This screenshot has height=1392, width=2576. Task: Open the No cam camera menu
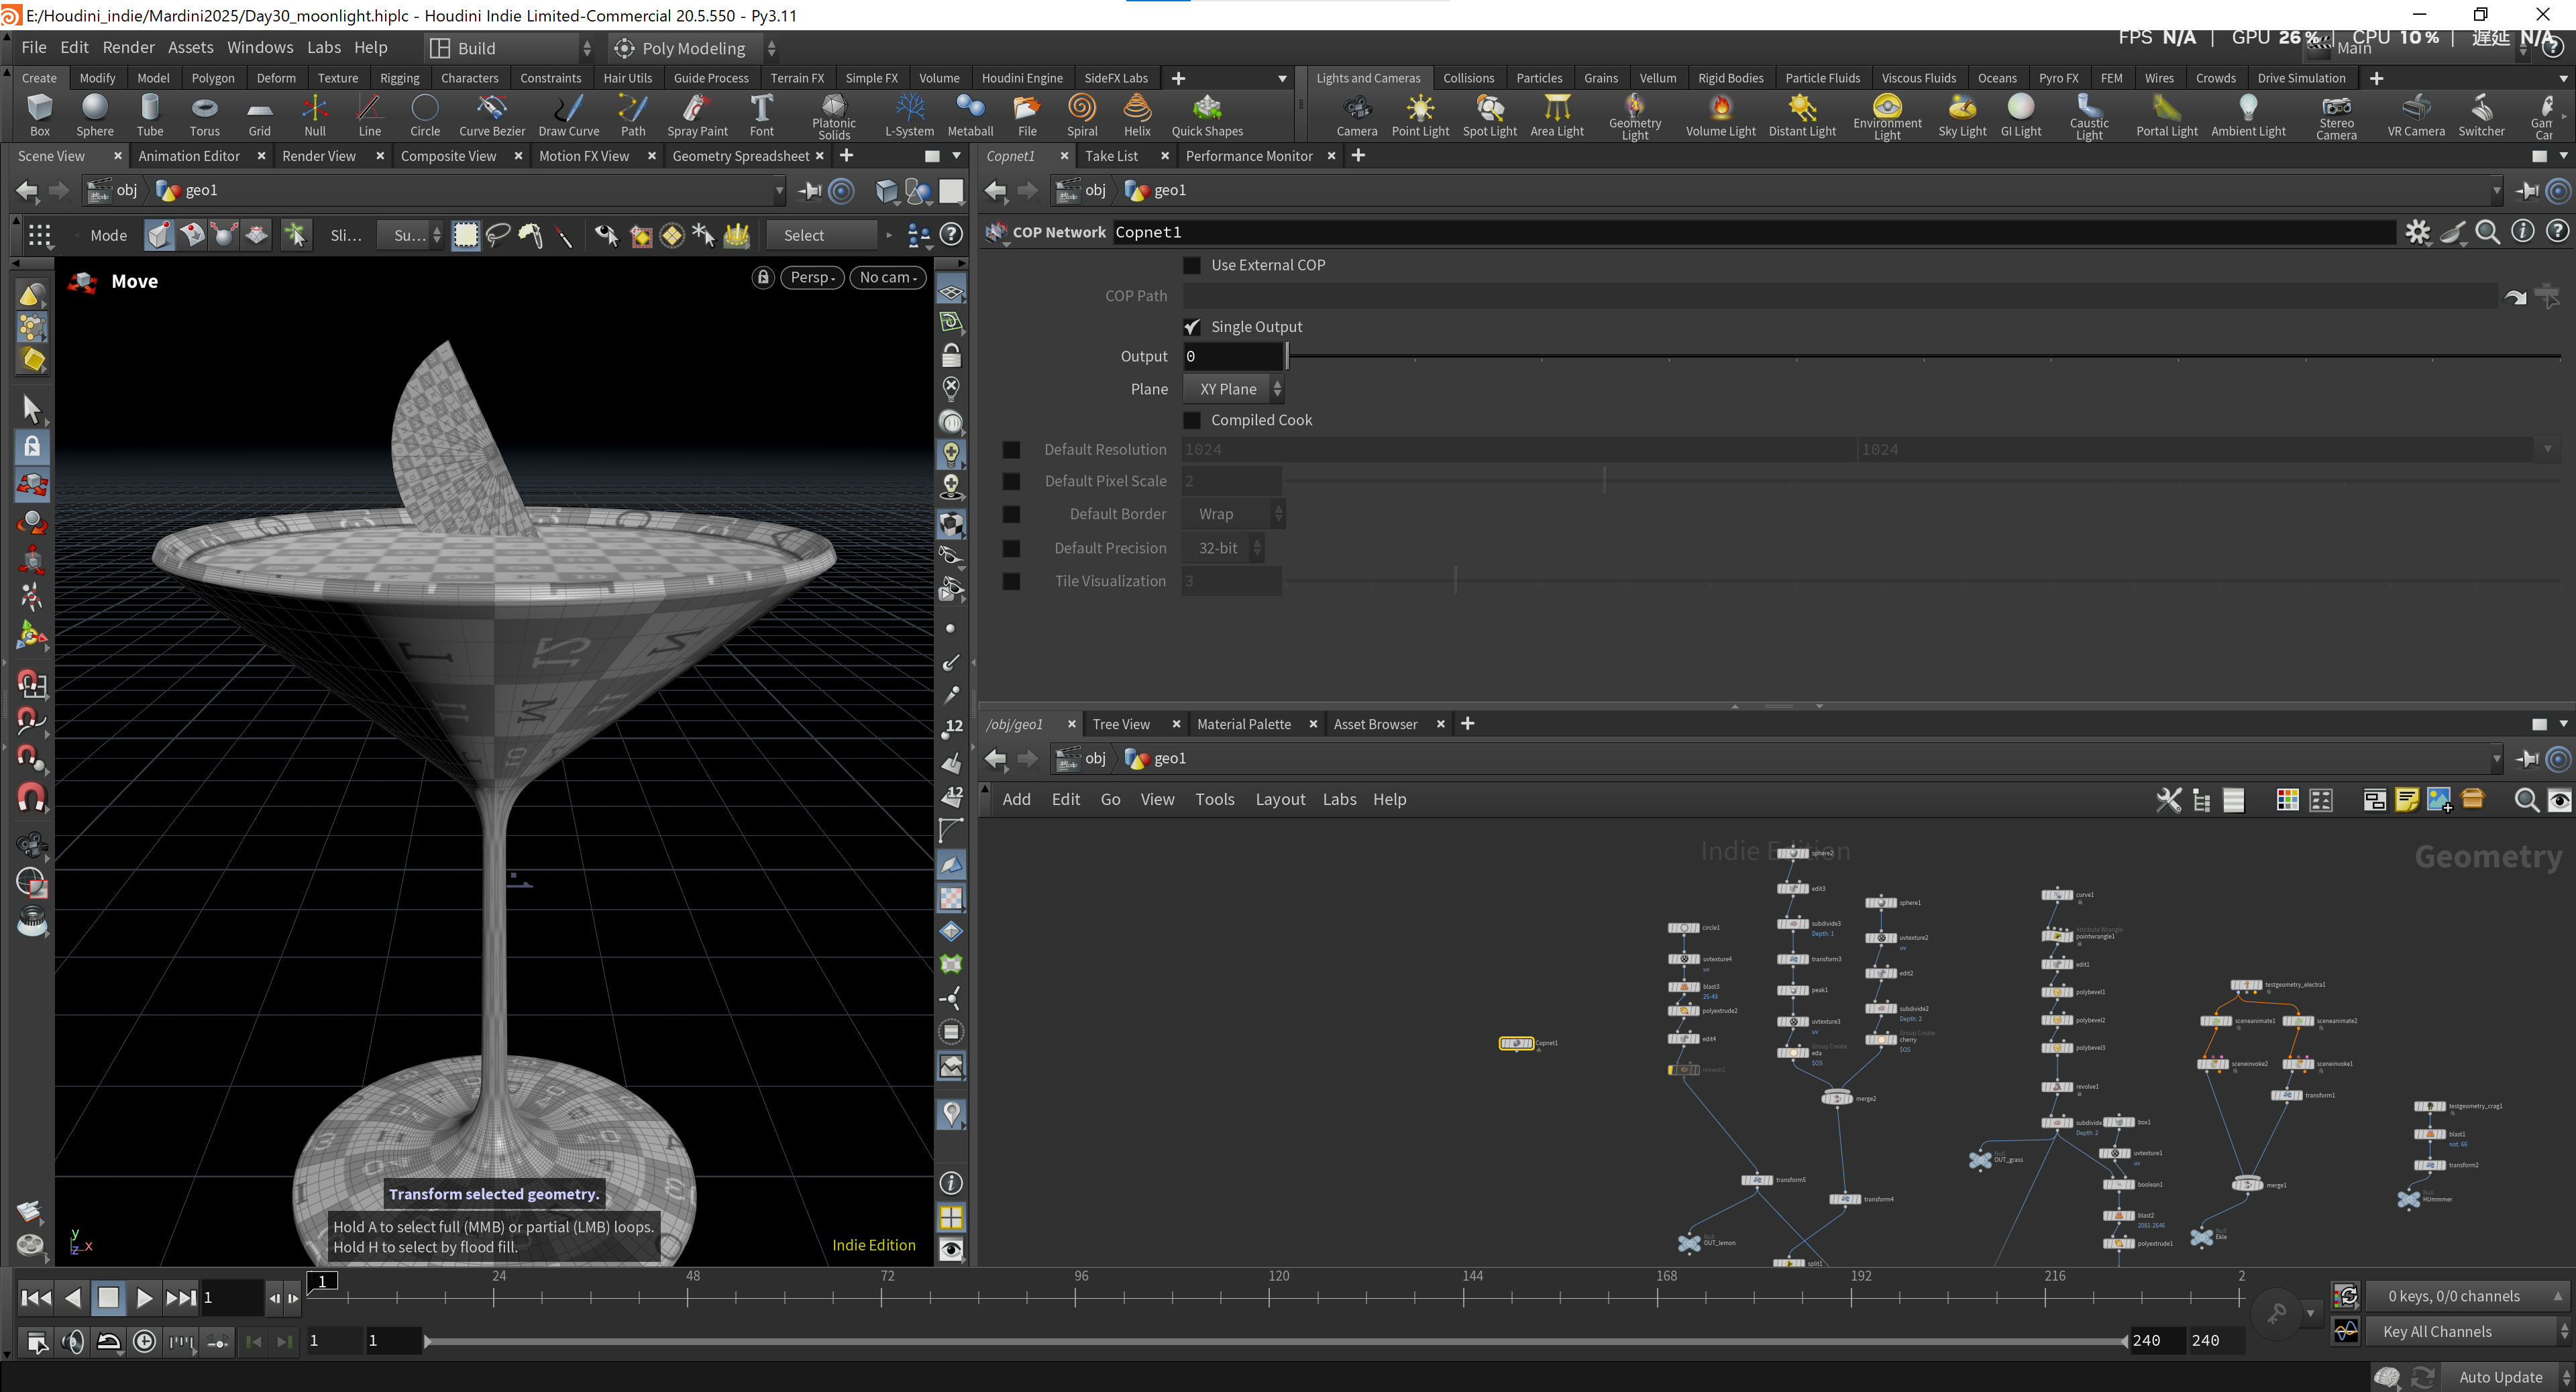click(x=888, y=277)
